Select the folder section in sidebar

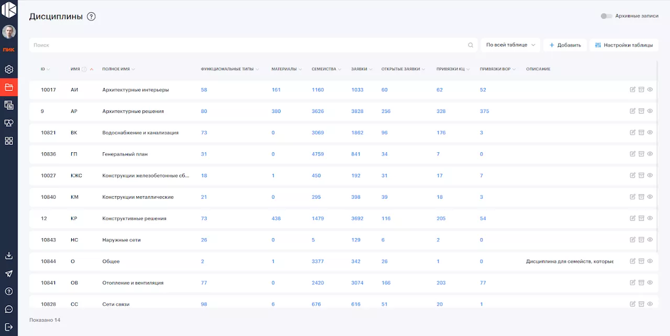9,87
